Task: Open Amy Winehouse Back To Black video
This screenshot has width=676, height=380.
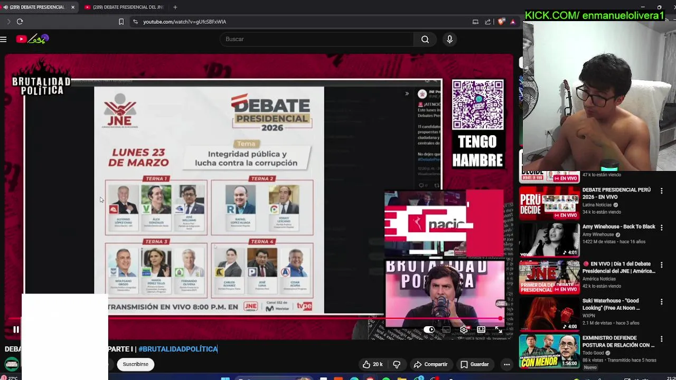Action: click(x=618, y=227)
